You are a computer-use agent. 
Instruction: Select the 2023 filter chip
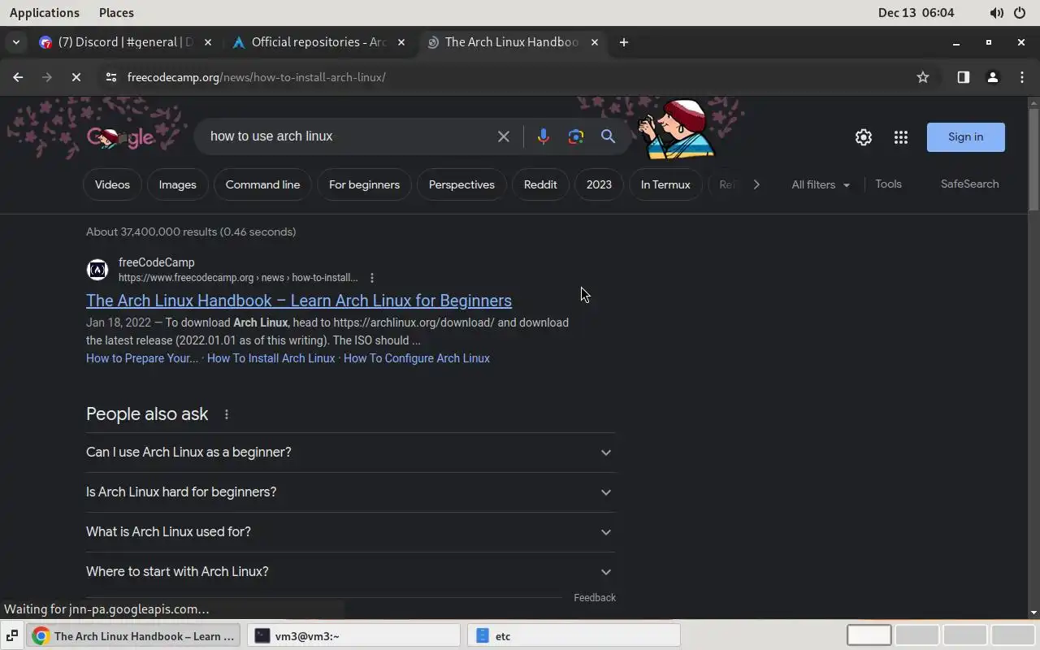599,184
